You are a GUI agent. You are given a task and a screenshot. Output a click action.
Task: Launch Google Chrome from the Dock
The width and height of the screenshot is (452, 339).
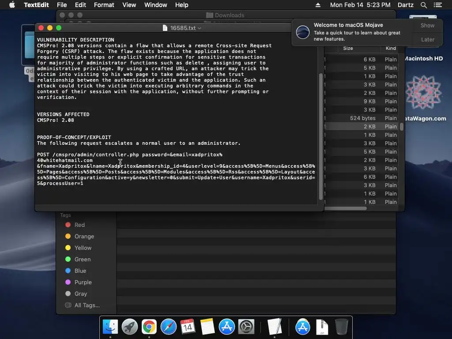pos(149,327)
